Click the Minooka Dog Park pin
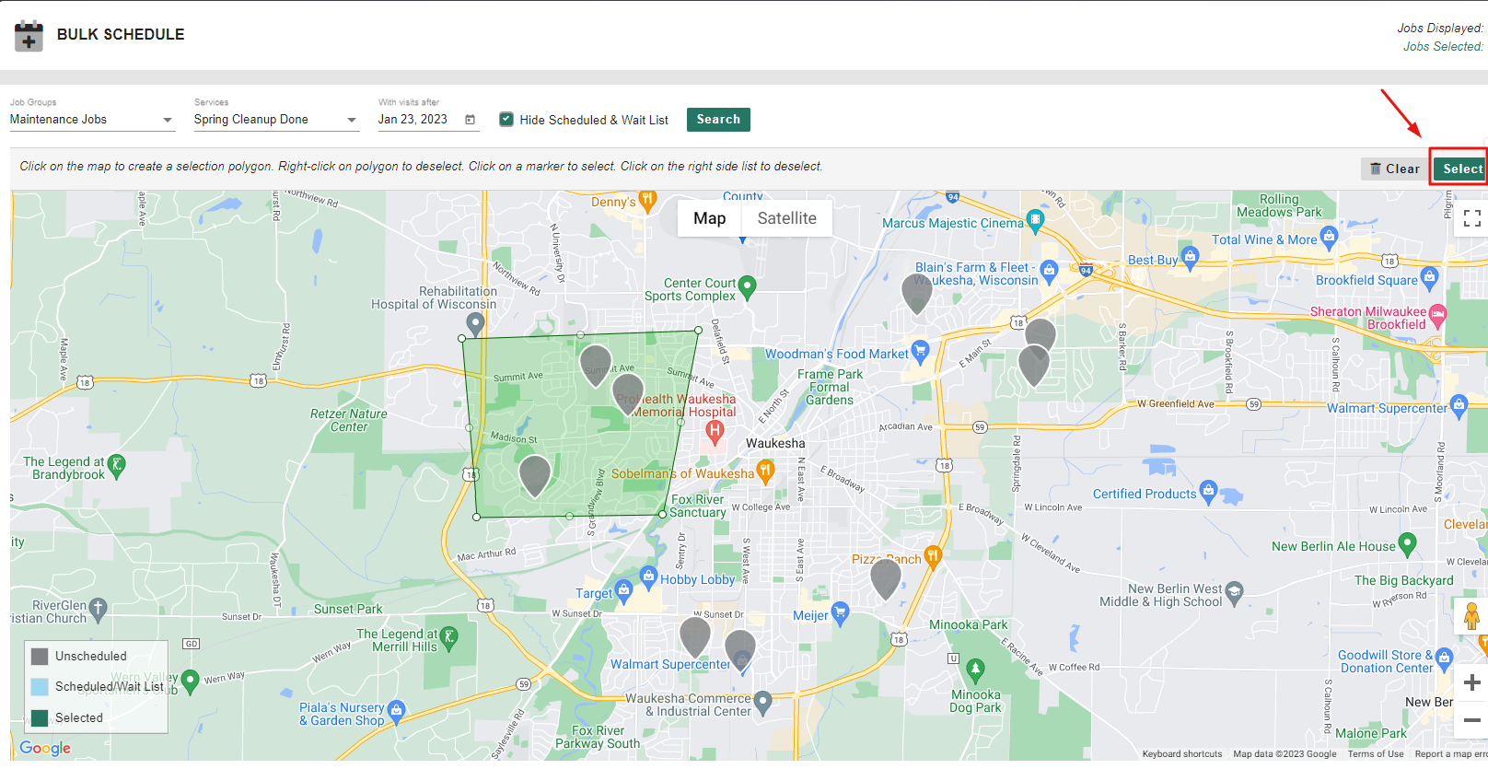 pyautogui.click(x=976, y=670)
